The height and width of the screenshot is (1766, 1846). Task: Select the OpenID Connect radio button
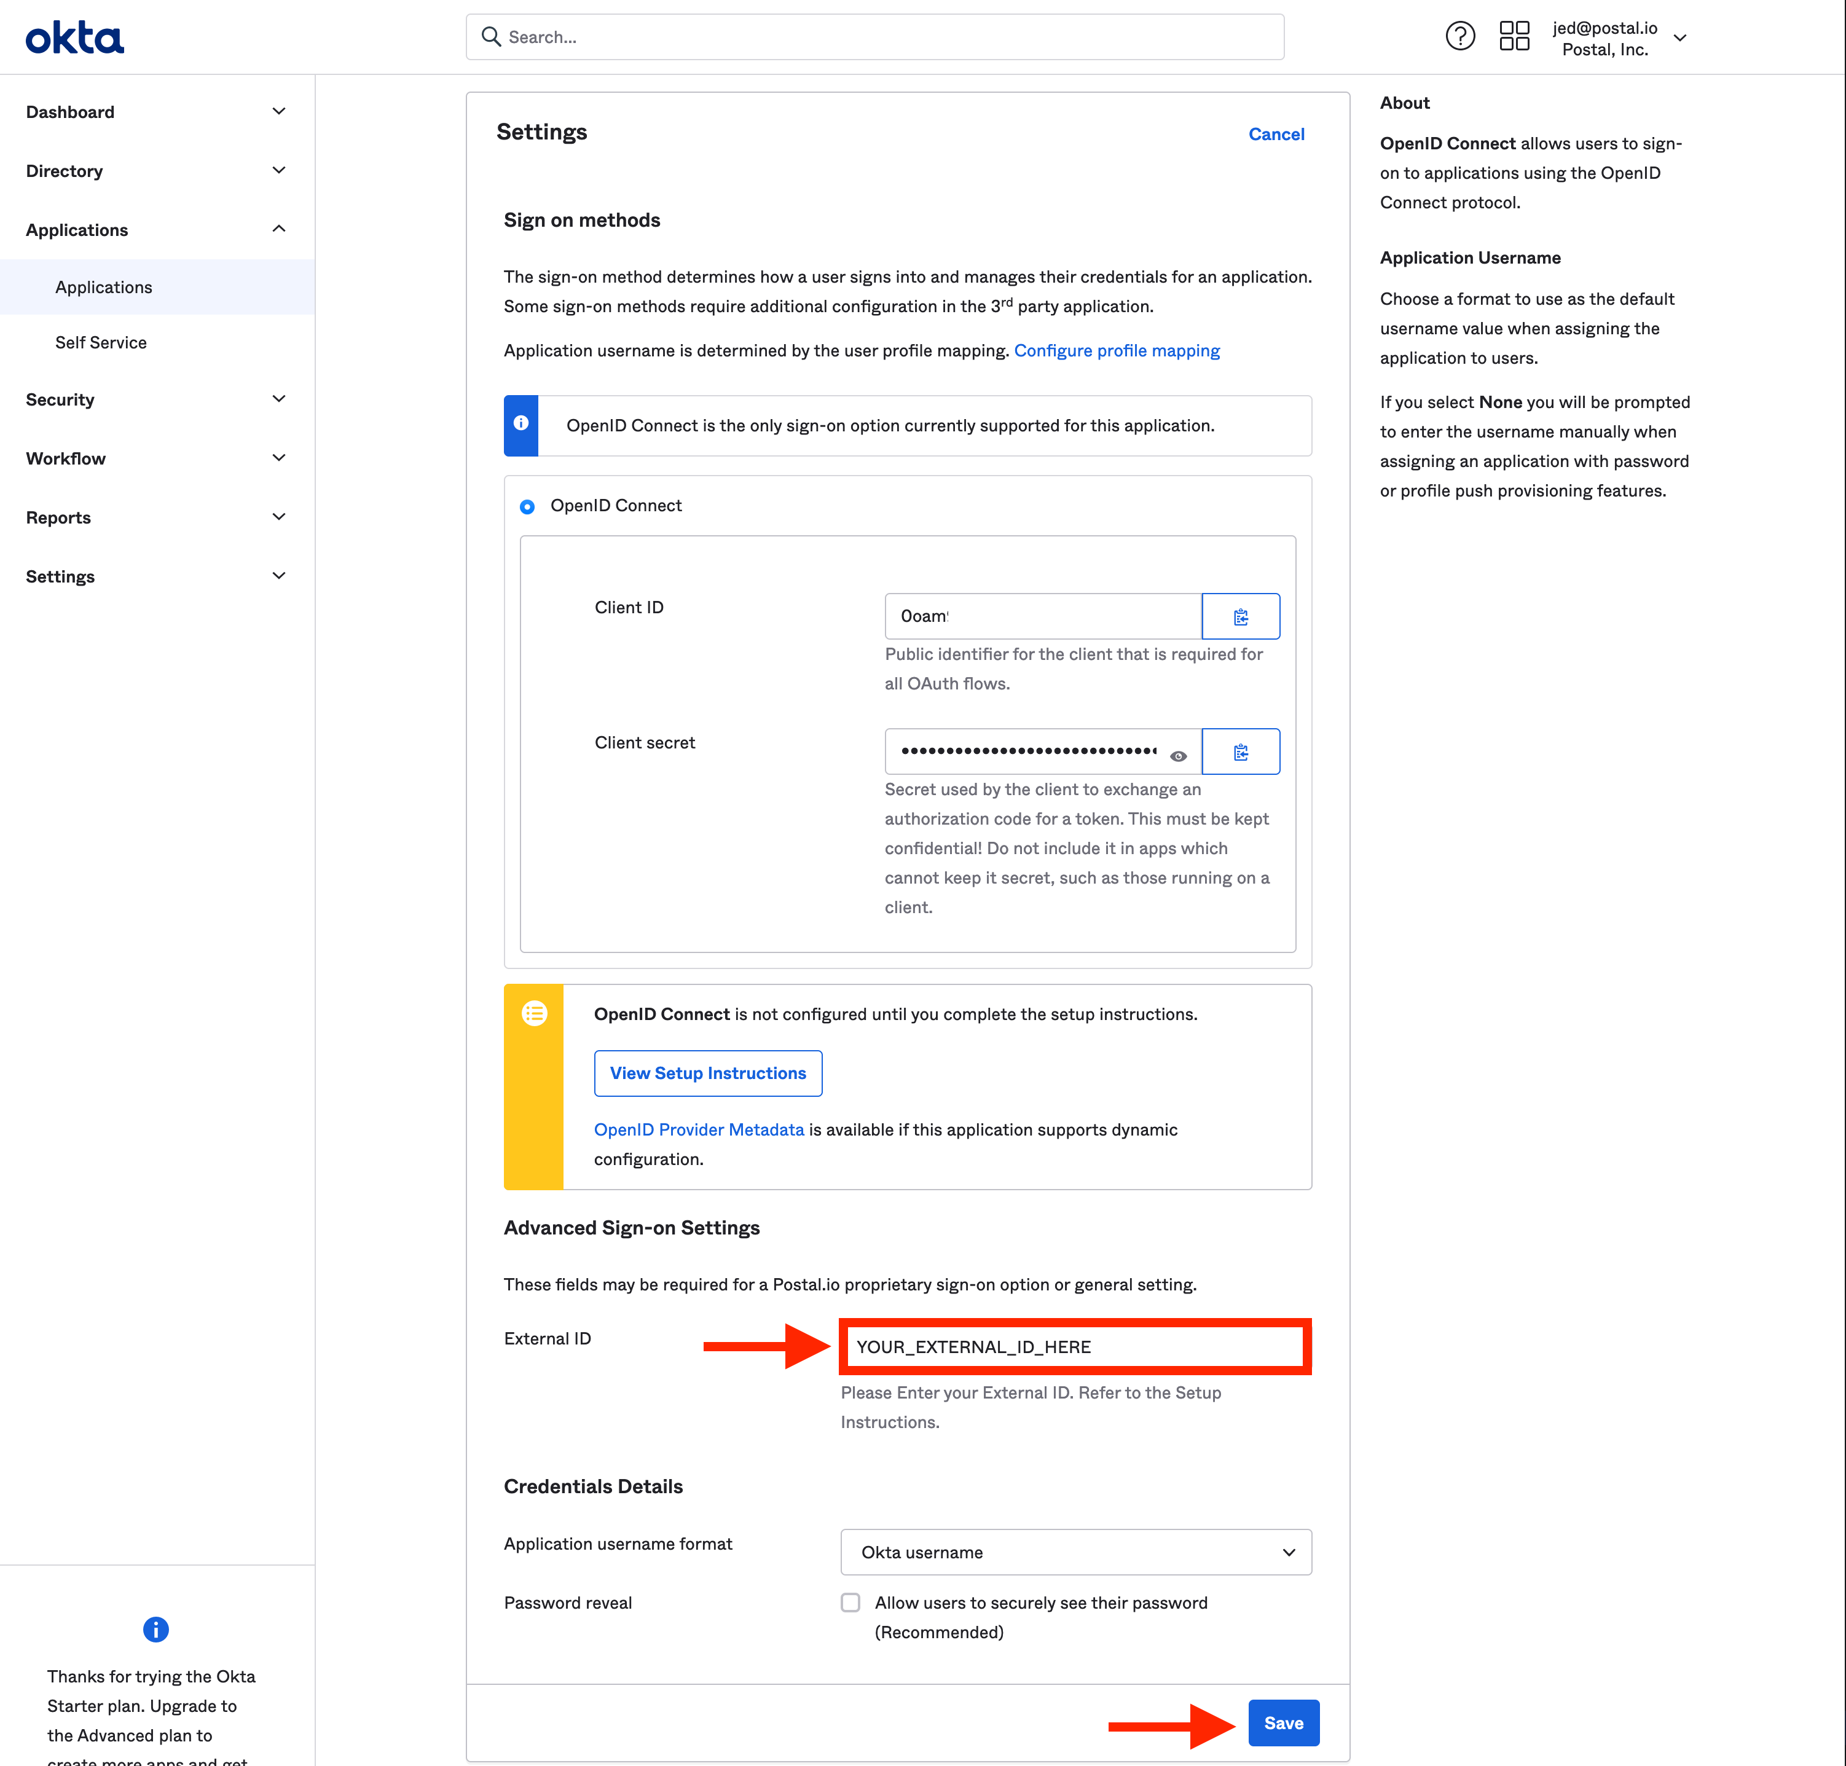coord(527,506)
